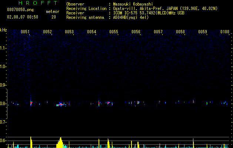The width and height of the screenshot is (233, 148).
Task: Click the 0.8 kHz axis label
Action: (x=3, y=104)
